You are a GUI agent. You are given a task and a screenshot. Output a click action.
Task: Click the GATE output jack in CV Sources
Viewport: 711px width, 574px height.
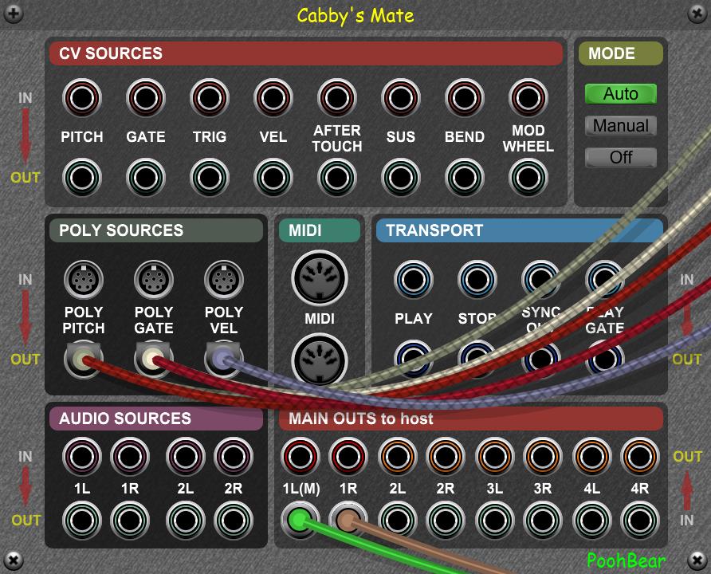click(x=146, y=177)
